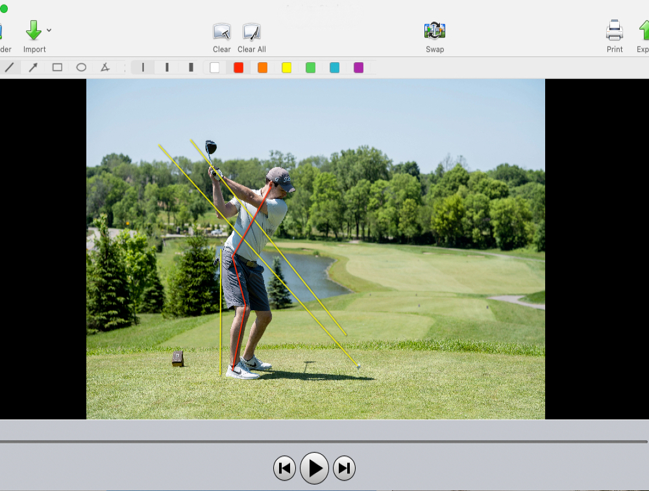
Task: Select the arrow drawing tool
Action: pos(33,67)
